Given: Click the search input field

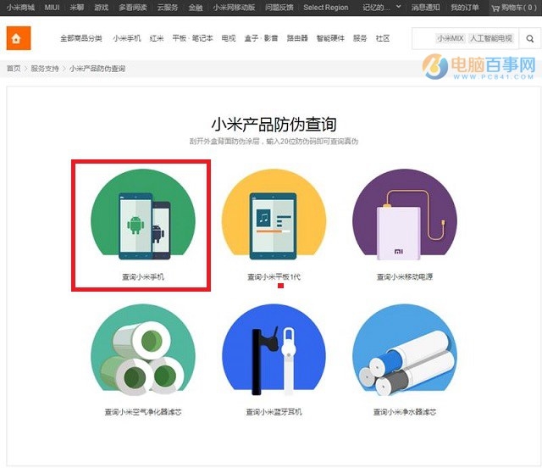Looking at the screenshot, I should 465,38.
